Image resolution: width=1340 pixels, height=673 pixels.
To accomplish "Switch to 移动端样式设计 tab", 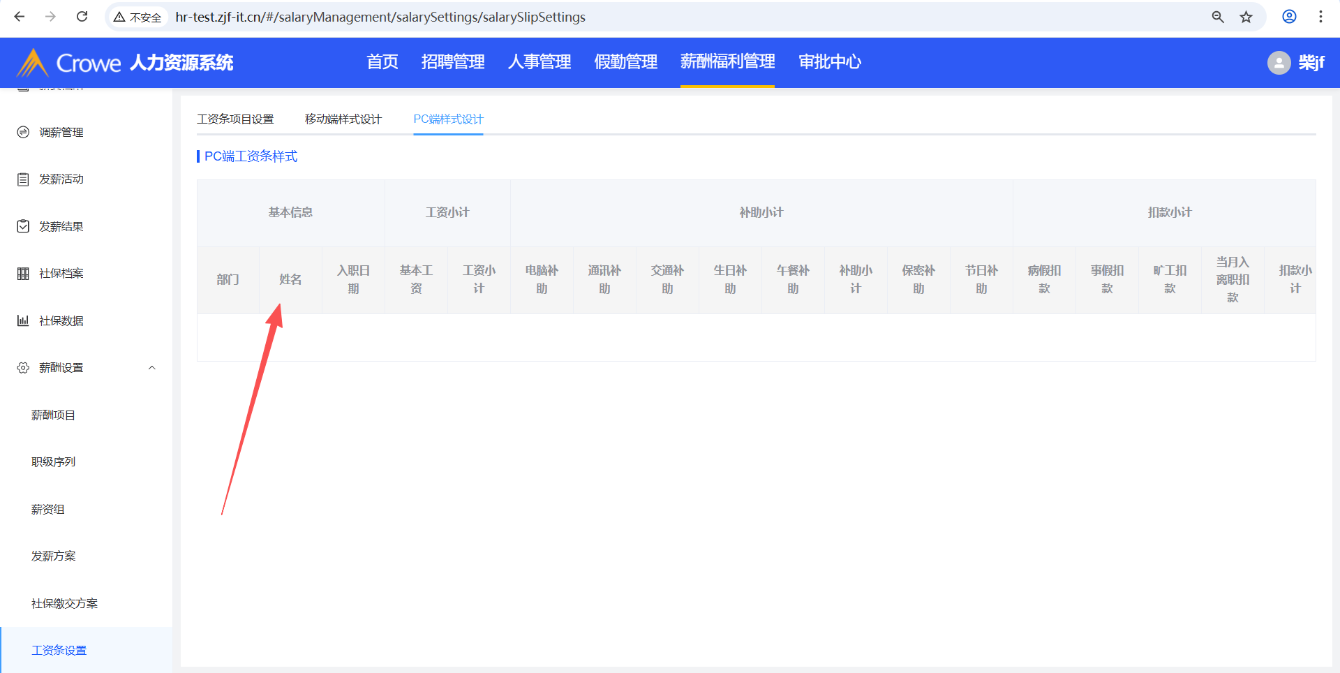I will point(343,119).
